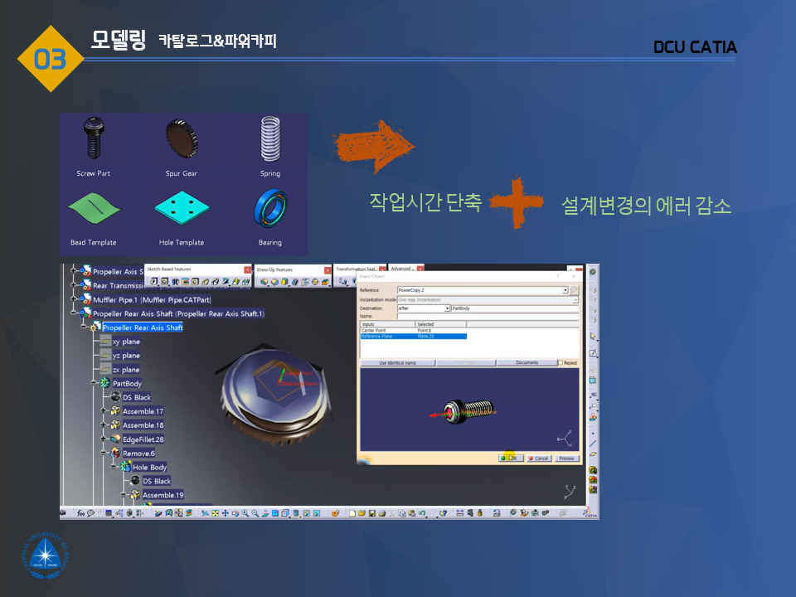Click the Documents button in dialog
This screenshot has width=796, height=597.
point(527,362)
